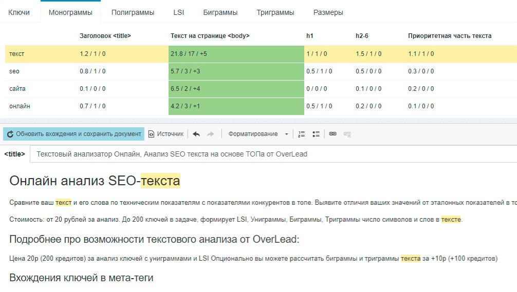Screen dimensions: 517x292
Task: Click the 'сайта' keyword row label
Action: pyautogui.click(x=17, y=89)
